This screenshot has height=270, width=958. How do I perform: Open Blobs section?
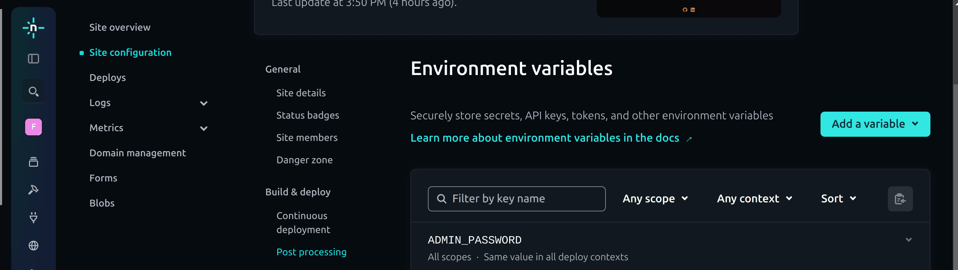[x=102, y=203]
